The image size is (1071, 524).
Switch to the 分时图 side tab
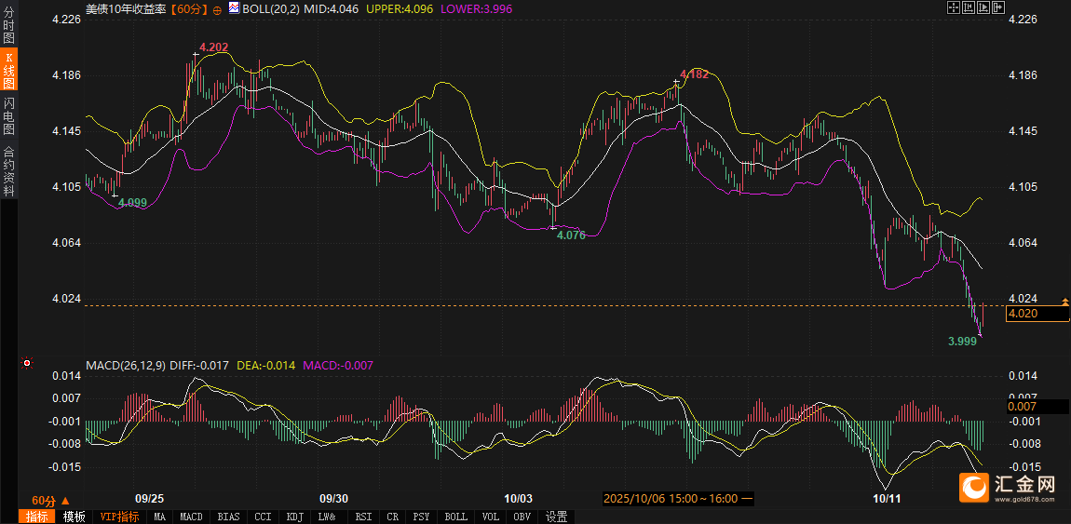pos(8,26)
